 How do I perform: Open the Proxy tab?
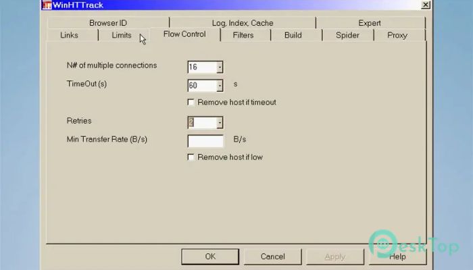click(397, 35)
